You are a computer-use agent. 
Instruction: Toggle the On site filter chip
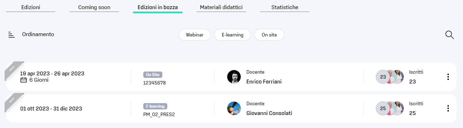click(x=269, y=35)
